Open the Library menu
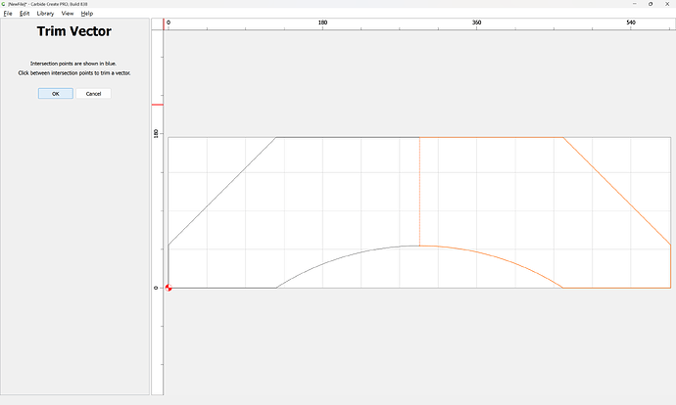The height and width of the screenshot is (405, 676). (45, 14)
